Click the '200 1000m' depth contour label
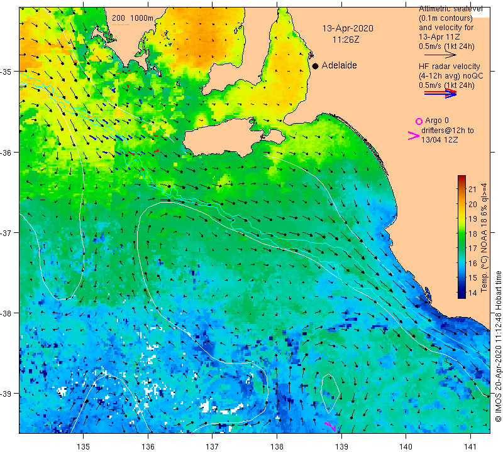 133,18
